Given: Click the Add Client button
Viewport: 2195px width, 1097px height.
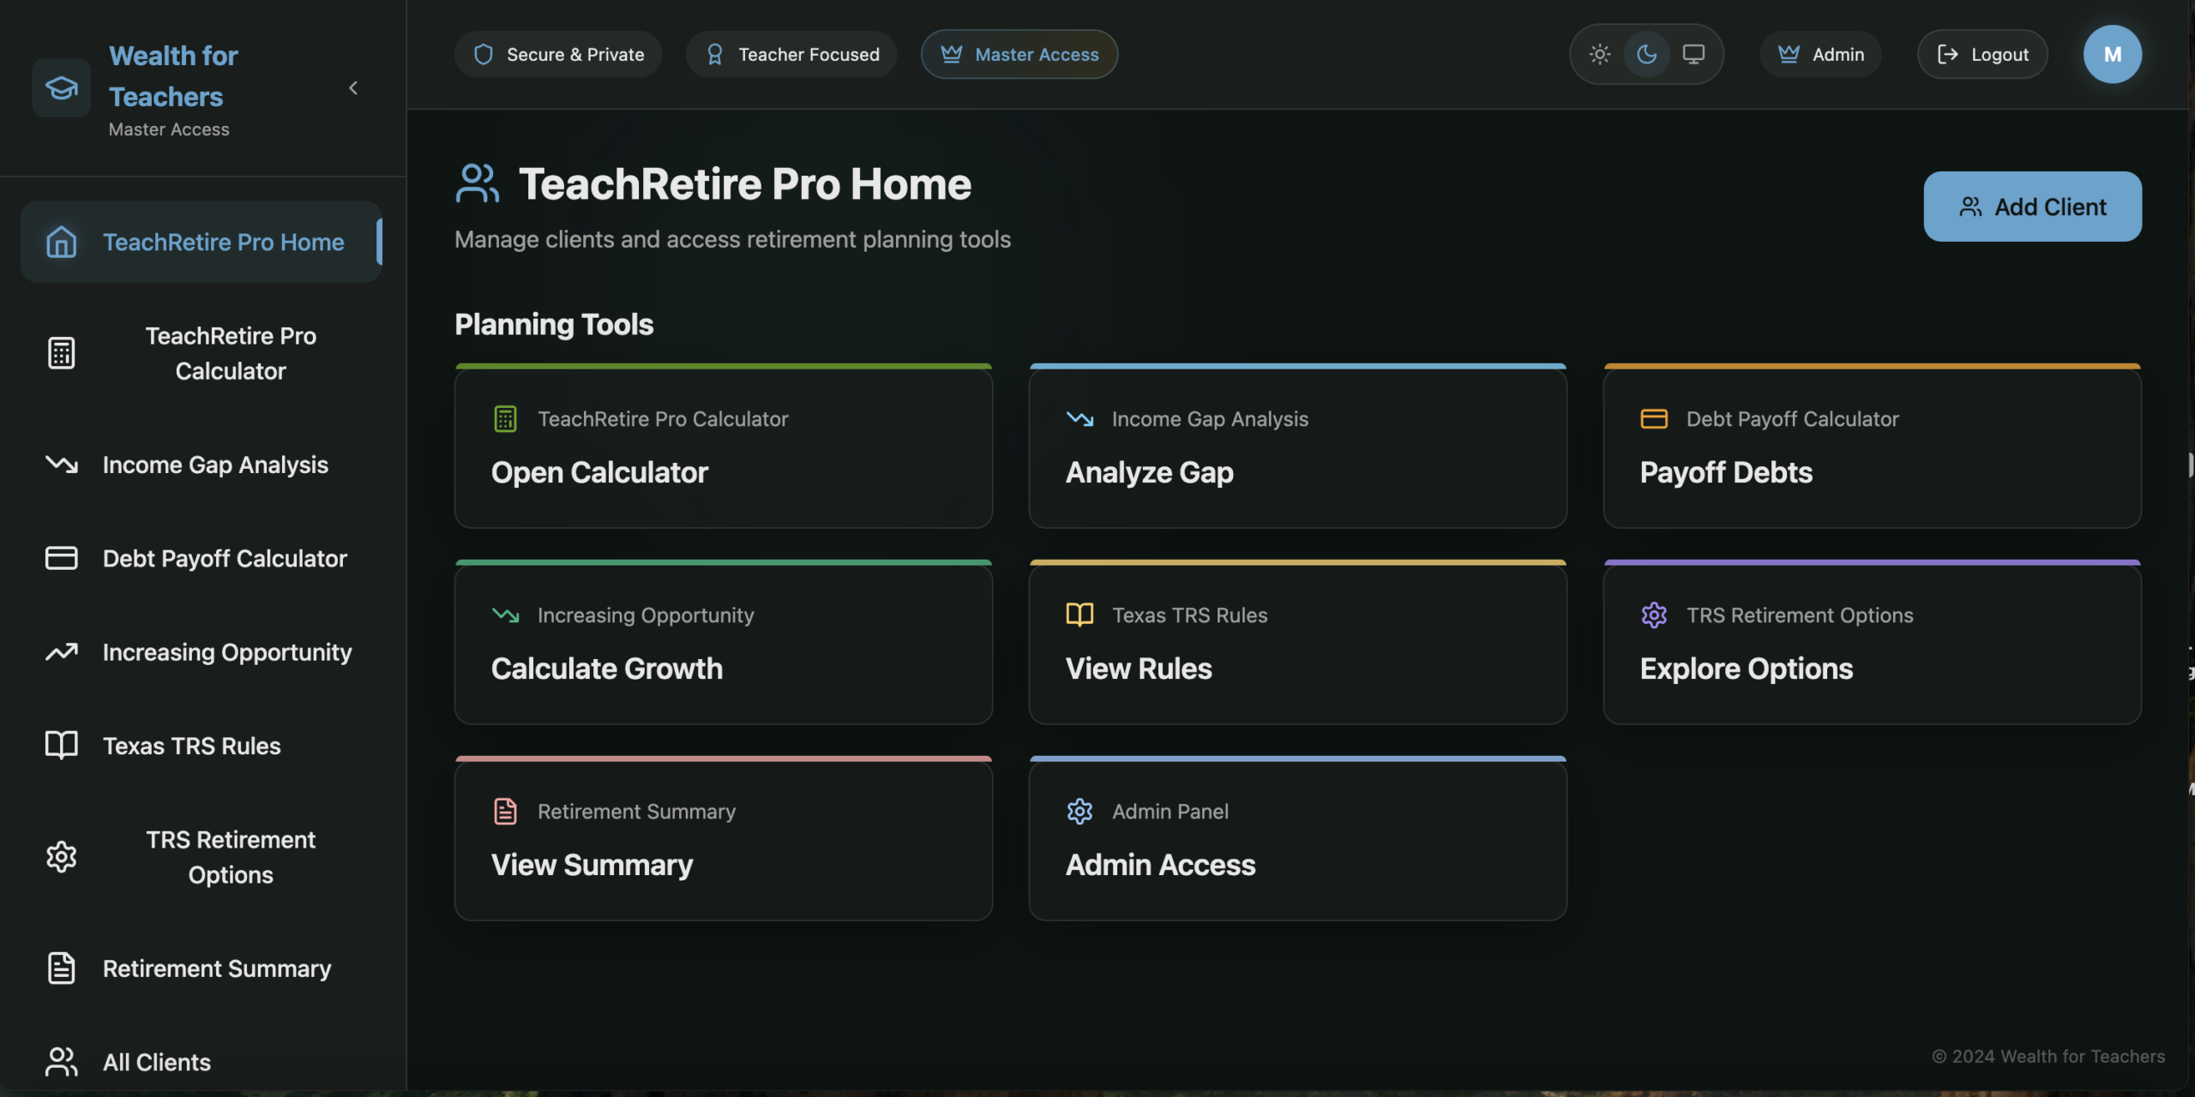Looking at the screenshot, I should pos(2032,207).
